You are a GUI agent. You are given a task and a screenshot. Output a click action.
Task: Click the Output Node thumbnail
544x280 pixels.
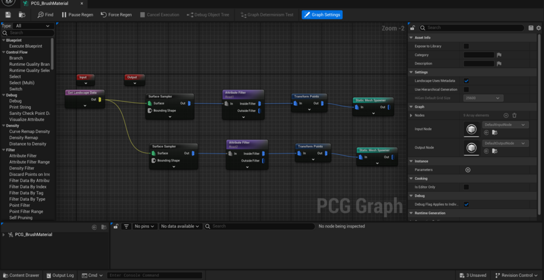click(471, 148)
